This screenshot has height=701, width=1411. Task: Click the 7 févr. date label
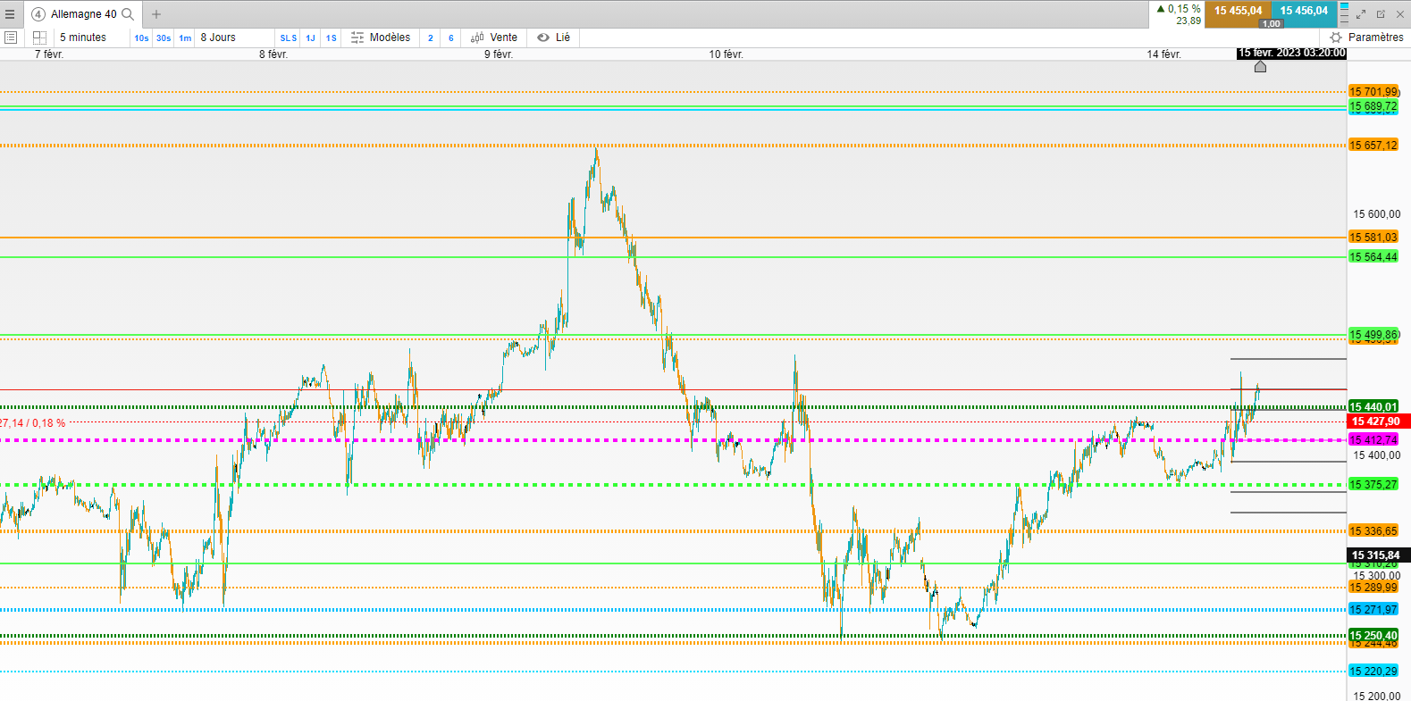pyautogui.click(x=49, y=54)
